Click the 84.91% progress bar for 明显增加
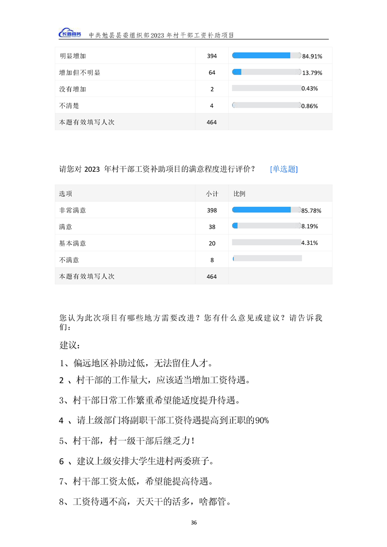 coord(266,56)
